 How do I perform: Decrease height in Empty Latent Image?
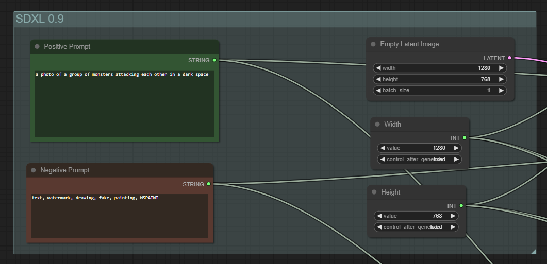(x=378, y=79)
